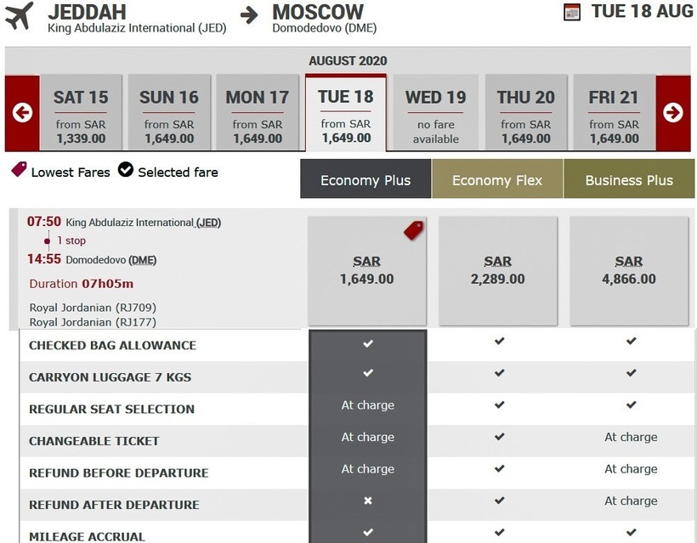Click the airplane icon next to JEDDAH
Image resolution: width=697 pixels, height=543 pixels.
[x=20, y=15]
